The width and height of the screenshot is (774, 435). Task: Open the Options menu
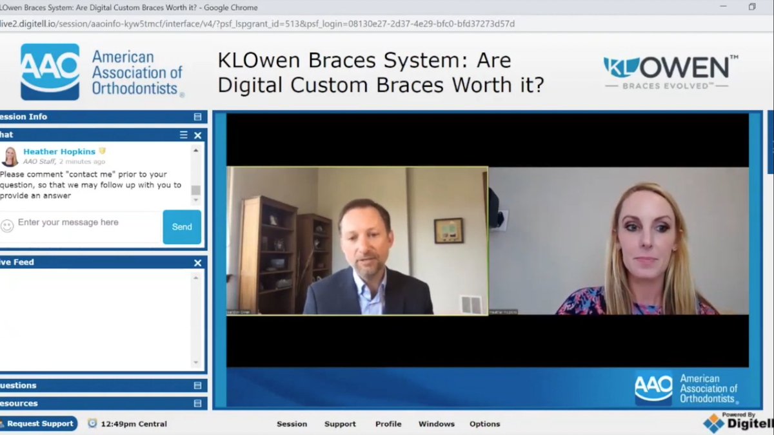485,424
